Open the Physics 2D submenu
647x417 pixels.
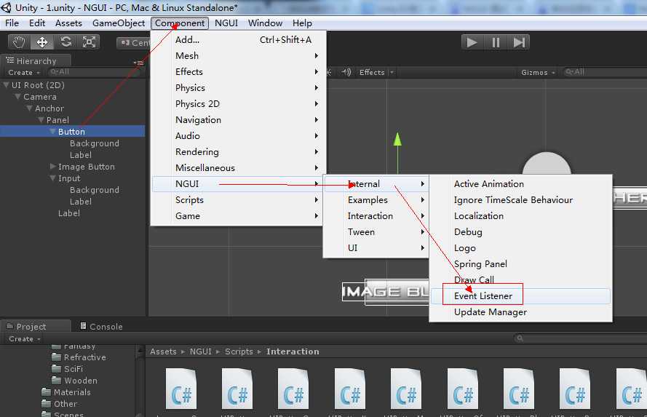coord(239,104)
